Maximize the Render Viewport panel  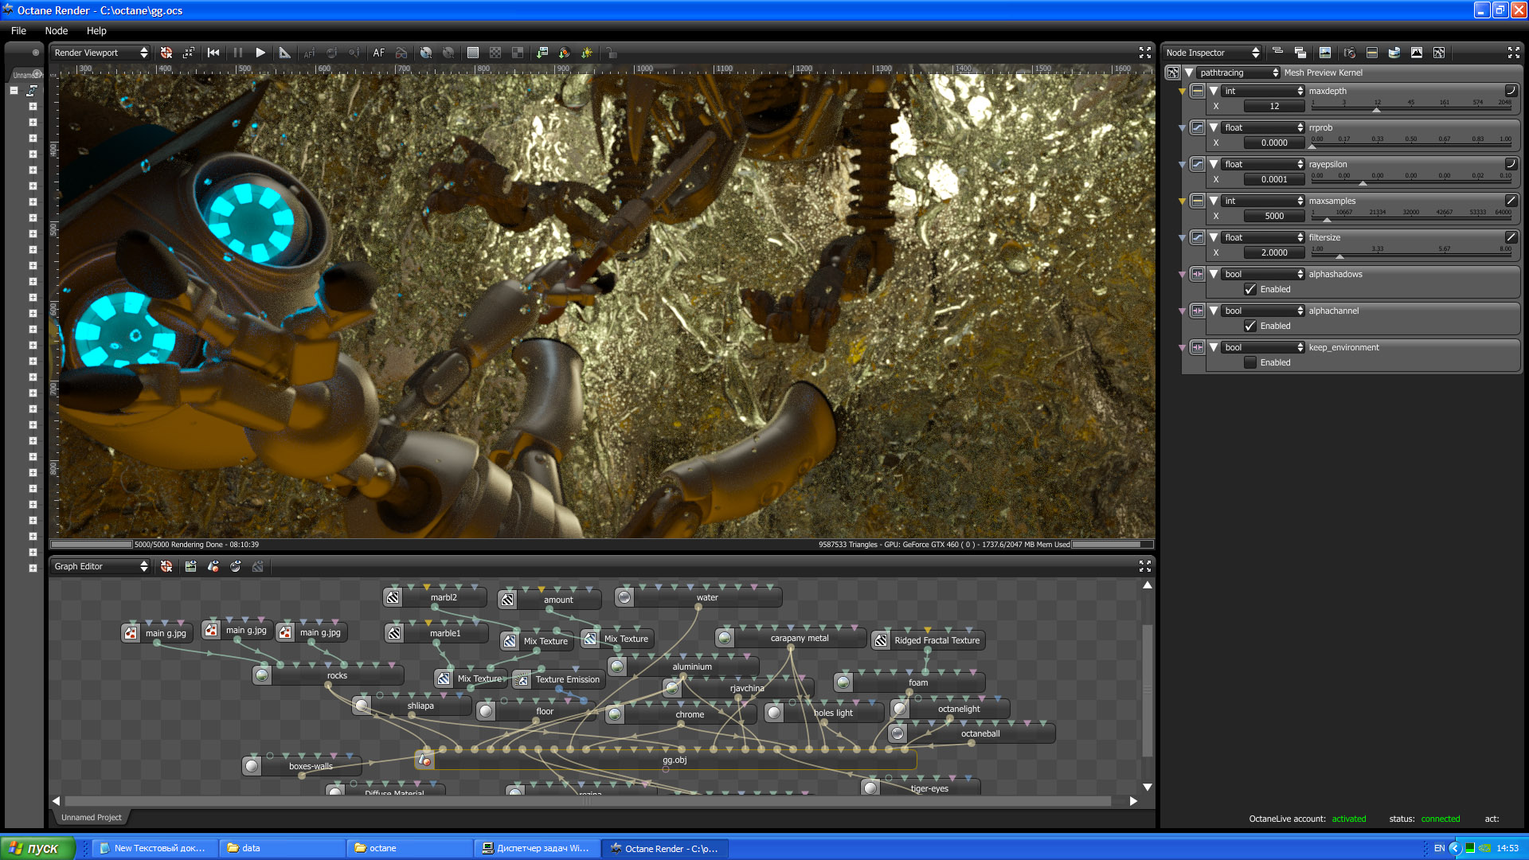tap(1144, 53)
